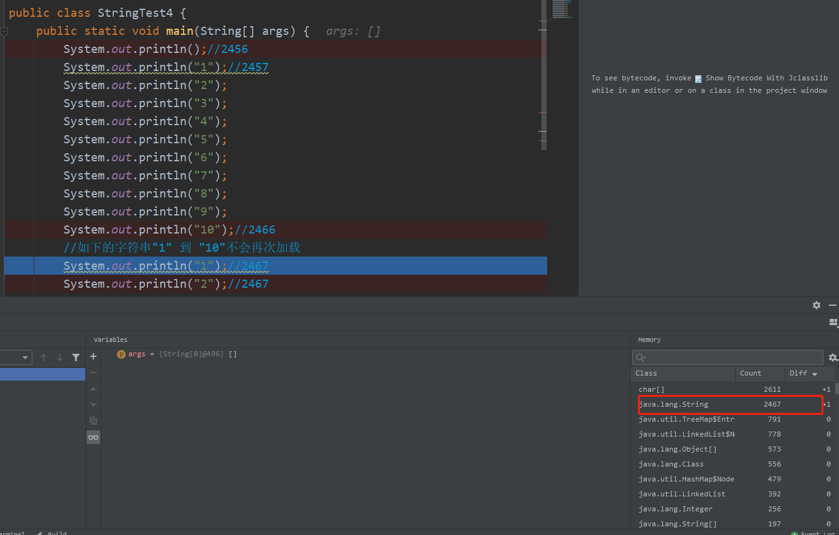Click the code minimap at the editor's top right

[x=561, y=9]
